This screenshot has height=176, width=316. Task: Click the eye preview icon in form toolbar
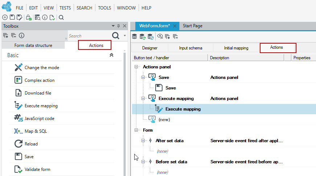click(160, 36)
